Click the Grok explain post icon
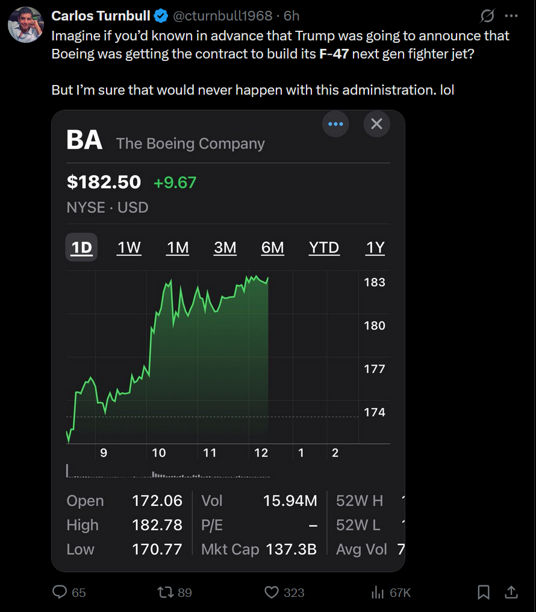This screenshot has height=612, width=536. click(487, 16)
